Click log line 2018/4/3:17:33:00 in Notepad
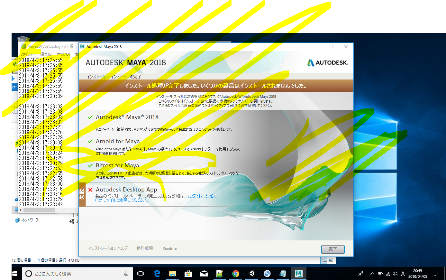 pos(41,184)
